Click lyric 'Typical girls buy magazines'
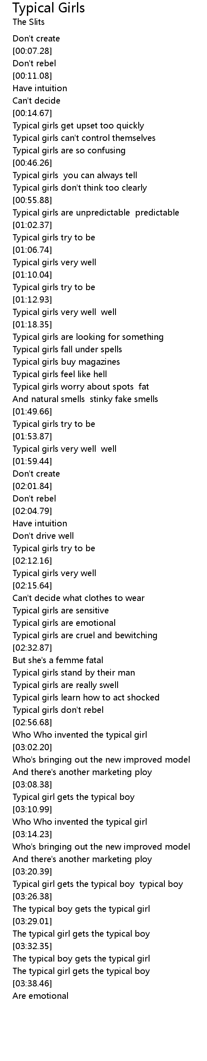207x1061 pixels. (x=66, y=362)
